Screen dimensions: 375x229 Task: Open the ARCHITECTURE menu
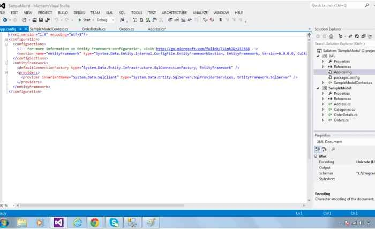tap(174, 13)
